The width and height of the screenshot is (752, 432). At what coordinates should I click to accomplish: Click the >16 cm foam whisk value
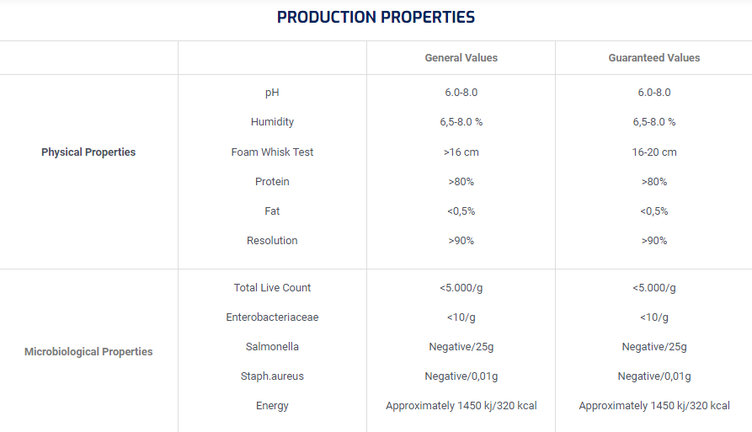pos(461,152)
